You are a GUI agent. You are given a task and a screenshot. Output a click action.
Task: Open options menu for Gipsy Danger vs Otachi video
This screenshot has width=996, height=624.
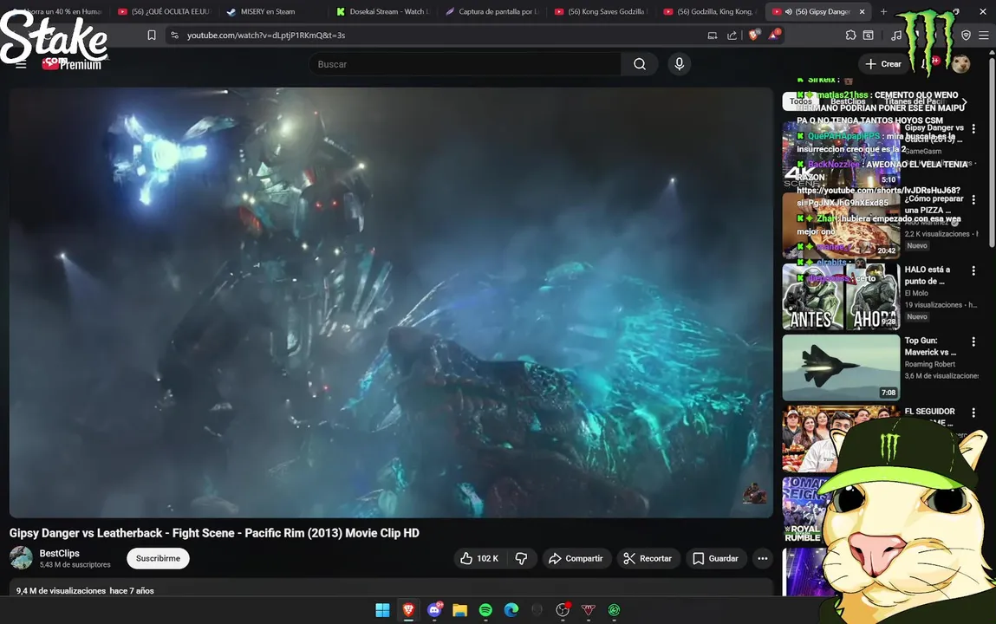(x=973, y=129)
